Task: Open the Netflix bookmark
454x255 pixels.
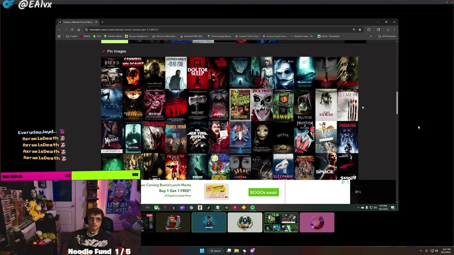Action: 85,36
